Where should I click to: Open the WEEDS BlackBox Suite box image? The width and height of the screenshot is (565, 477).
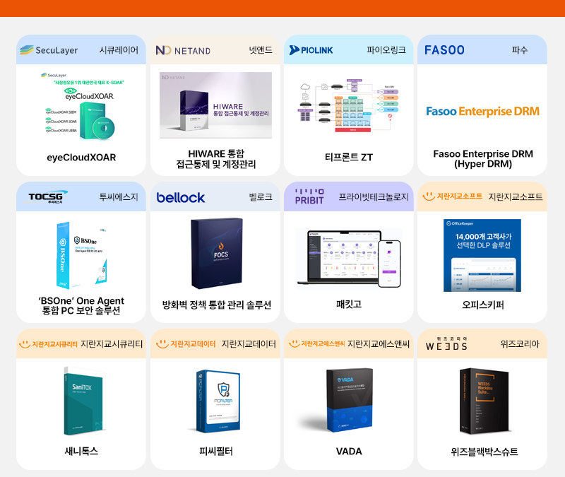tap(484, 401)
